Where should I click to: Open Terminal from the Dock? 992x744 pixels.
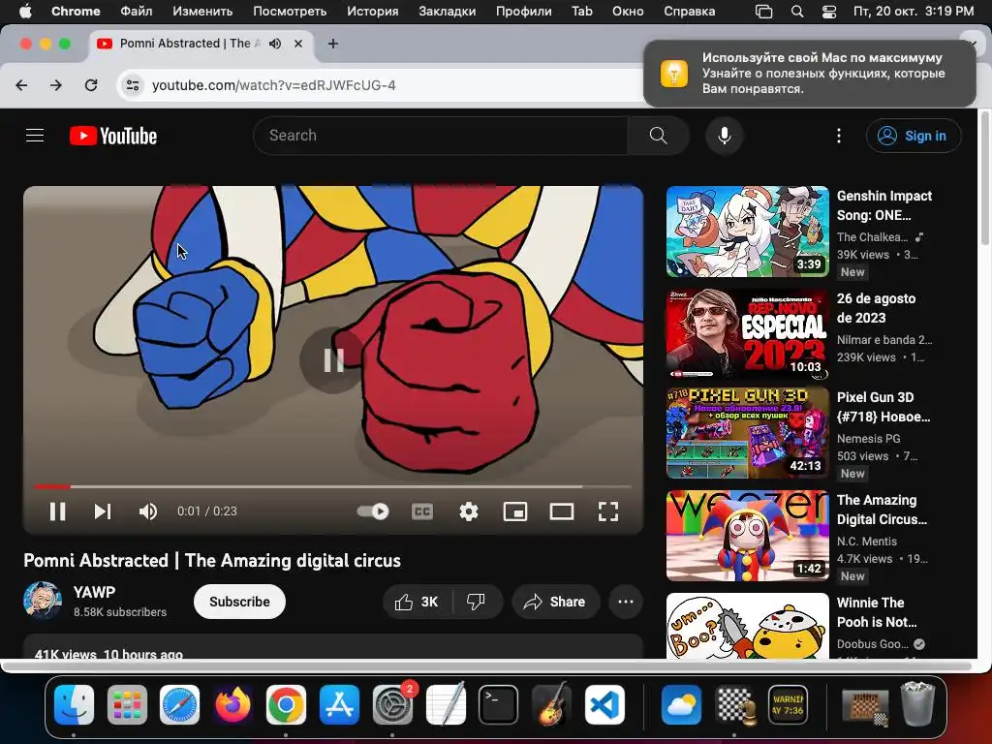[x=499, y=705]
